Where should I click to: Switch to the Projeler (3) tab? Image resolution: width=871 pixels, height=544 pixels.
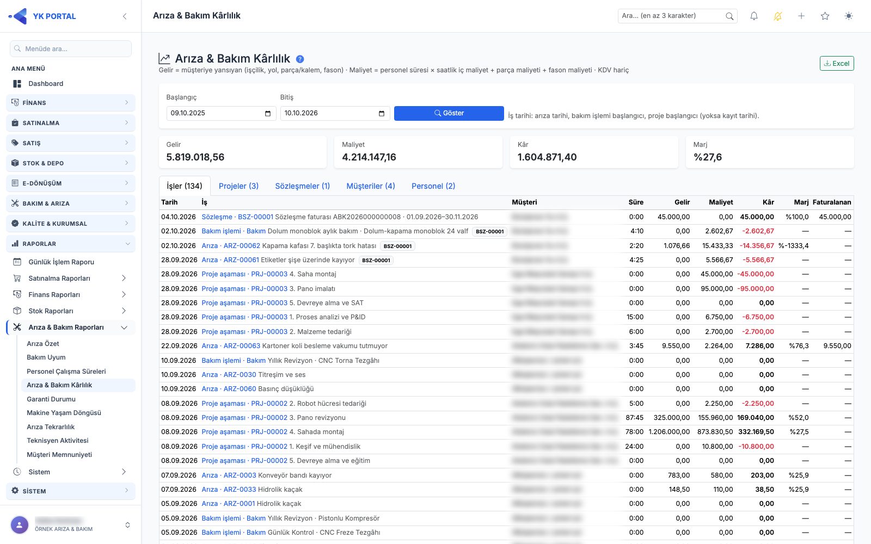[238, 186]
